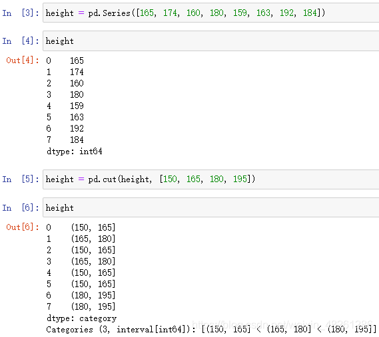The width and height of the screenshot is (379, 337).
Task: Click the Out[4] output prompt
Action: pos(23,60)
